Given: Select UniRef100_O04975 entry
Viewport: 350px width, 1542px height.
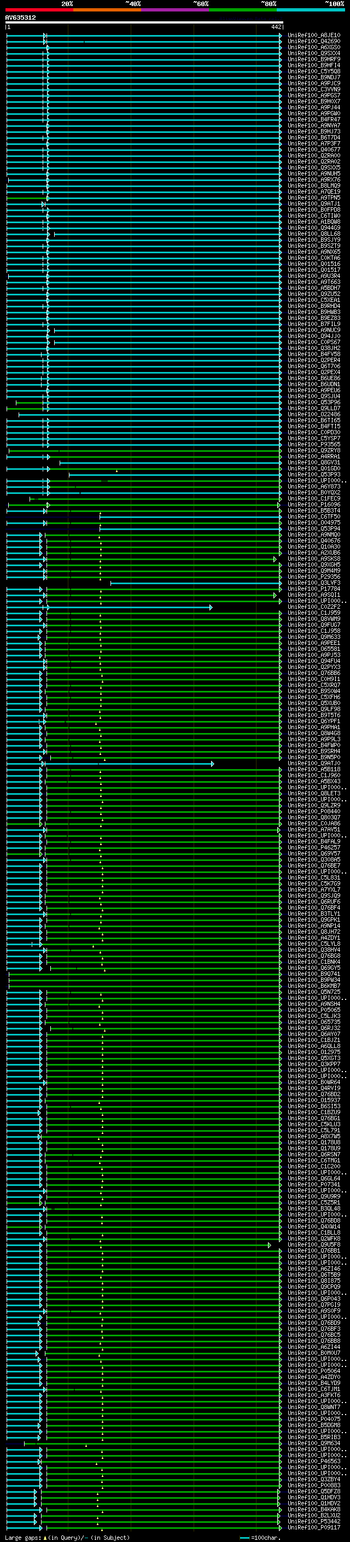Looking at the screenshot, I should click(x=314, y=522).
